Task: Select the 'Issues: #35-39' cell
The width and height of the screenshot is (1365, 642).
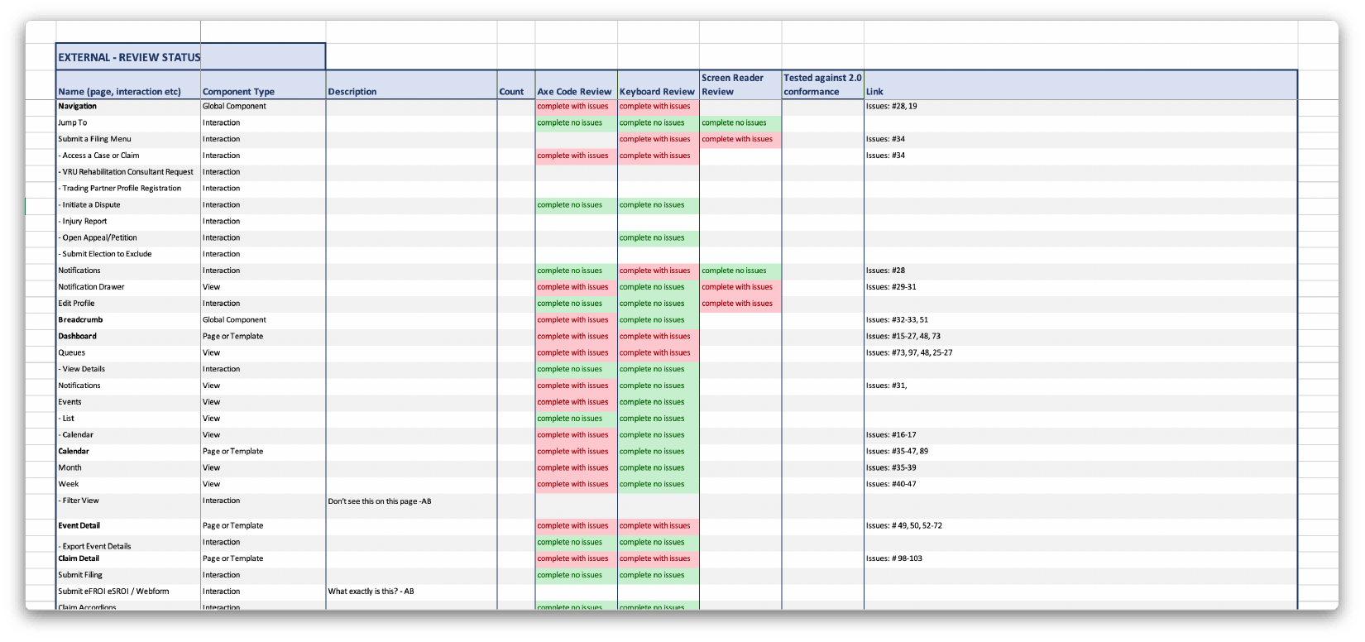Action: (x=1080, y=468)
